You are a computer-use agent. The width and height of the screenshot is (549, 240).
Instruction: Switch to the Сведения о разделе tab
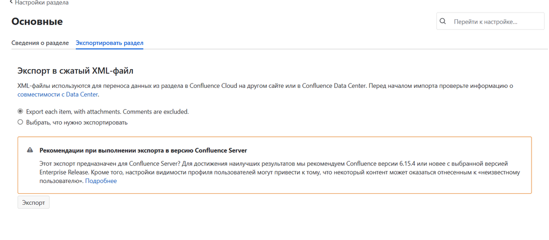[40, 43]
